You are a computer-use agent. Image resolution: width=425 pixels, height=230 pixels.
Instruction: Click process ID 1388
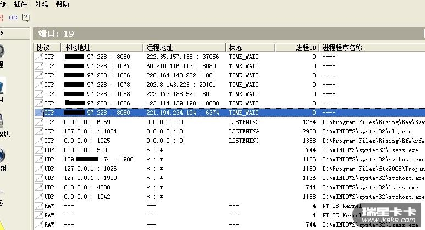(309, 141)
